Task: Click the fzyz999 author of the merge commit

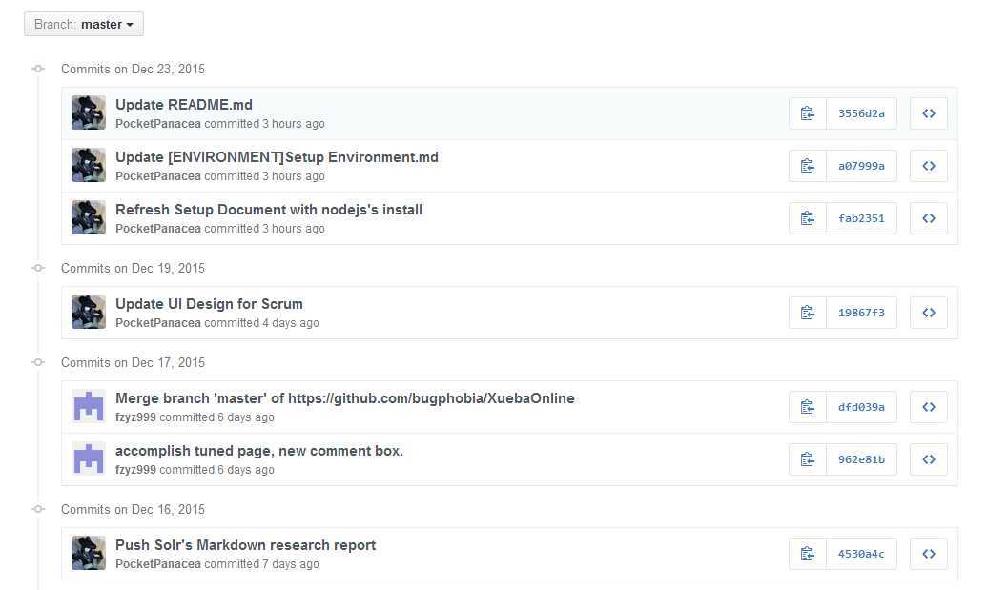Action: tap(135, 417)
